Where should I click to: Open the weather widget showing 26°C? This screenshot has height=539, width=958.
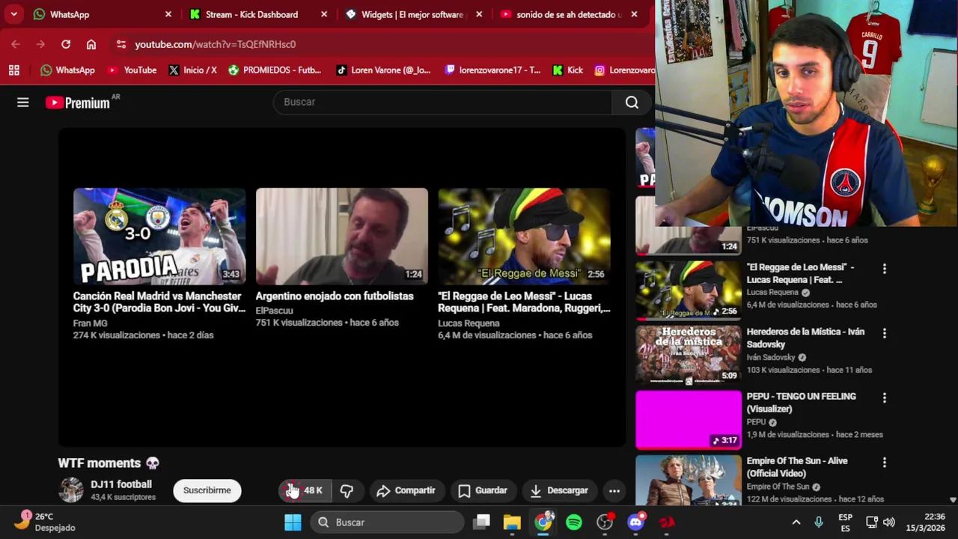point(46,522)
